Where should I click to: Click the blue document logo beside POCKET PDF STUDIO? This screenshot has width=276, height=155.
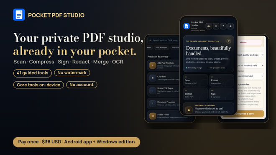[19, 15]
